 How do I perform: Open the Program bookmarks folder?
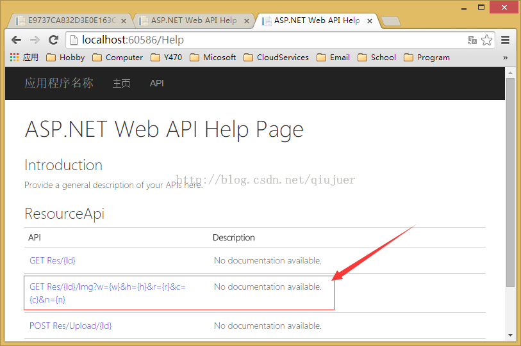[x=427, y=58]
